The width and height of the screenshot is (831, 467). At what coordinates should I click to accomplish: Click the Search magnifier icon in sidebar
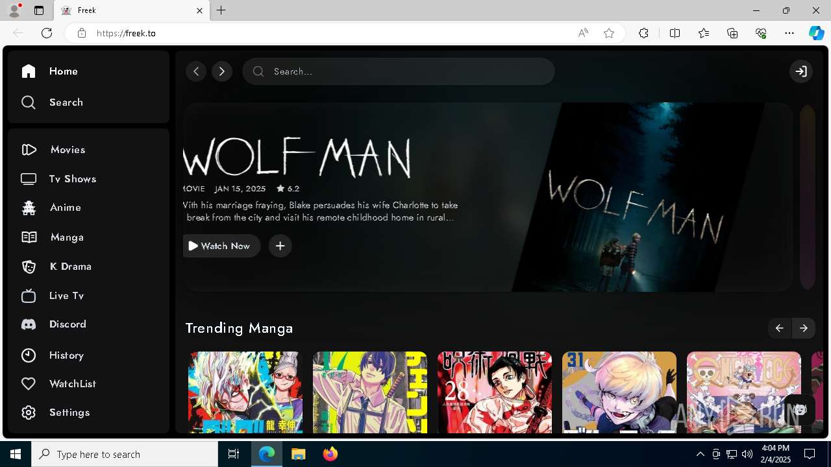click(x=29, y=102)
